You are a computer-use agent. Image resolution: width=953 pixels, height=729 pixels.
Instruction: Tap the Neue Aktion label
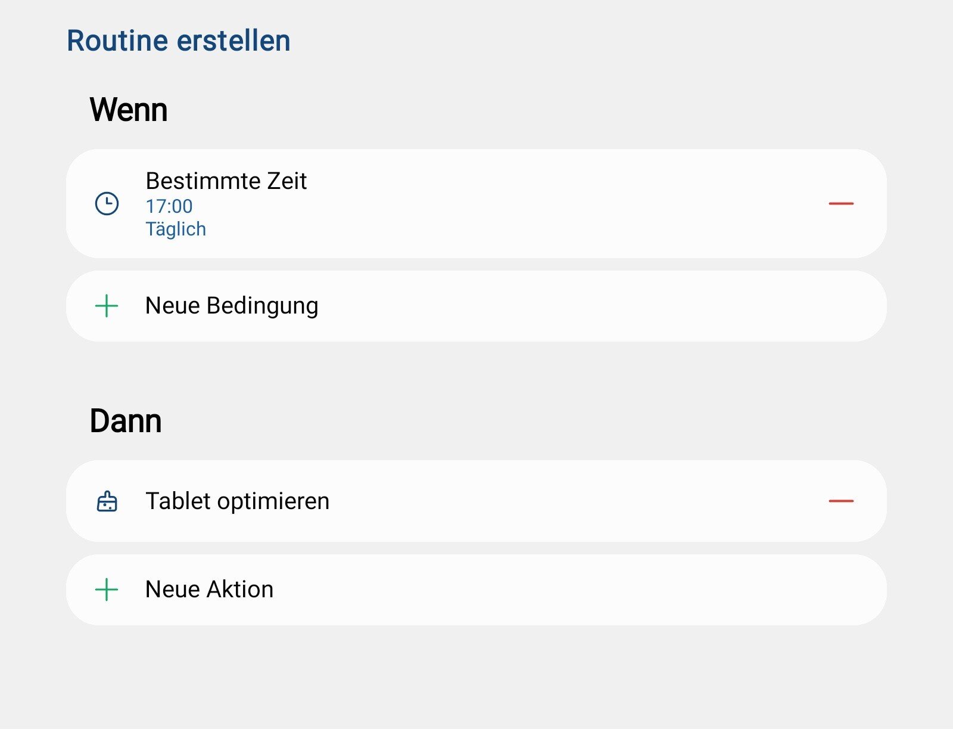coord(209,590)
